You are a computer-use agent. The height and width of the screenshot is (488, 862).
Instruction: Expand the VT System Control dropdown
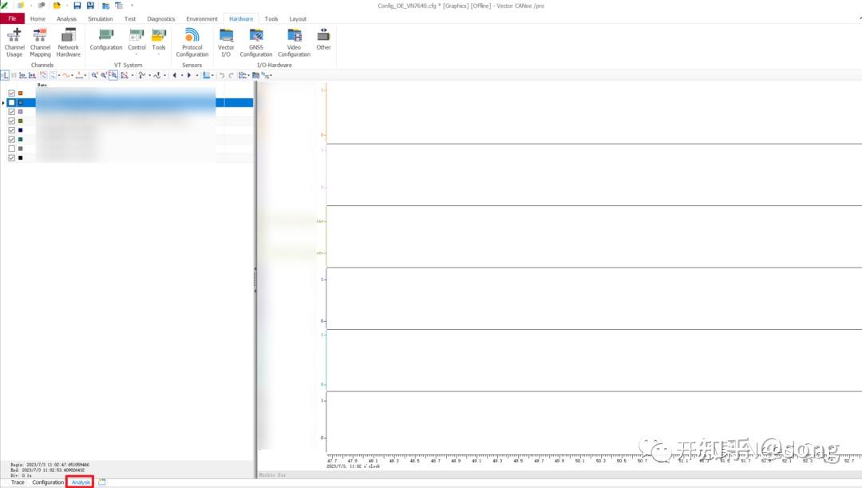point(136,54)
